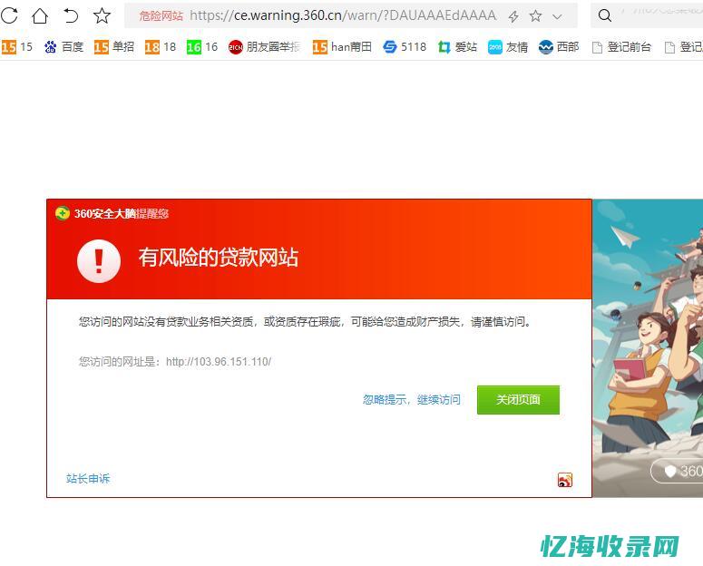Reload the page with the refresh icon

[9, 15]
